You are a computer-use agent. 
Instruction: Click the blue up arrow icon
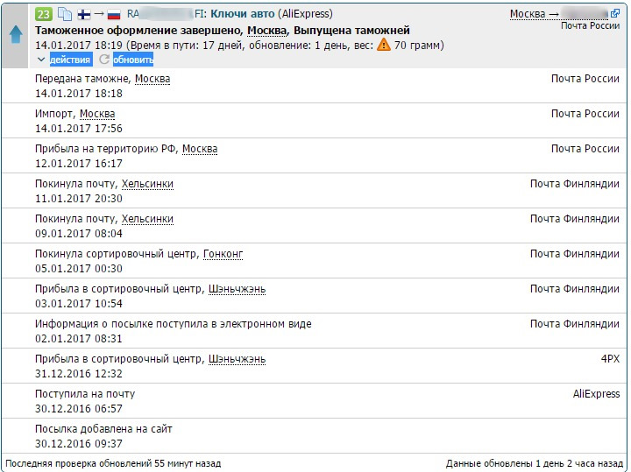(16, 36)
